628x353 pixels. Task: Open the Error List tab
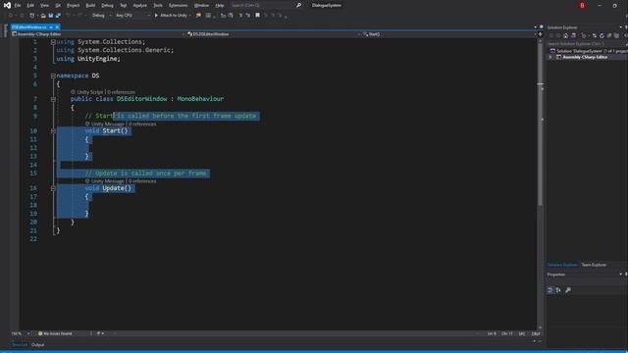pos(20,344)
